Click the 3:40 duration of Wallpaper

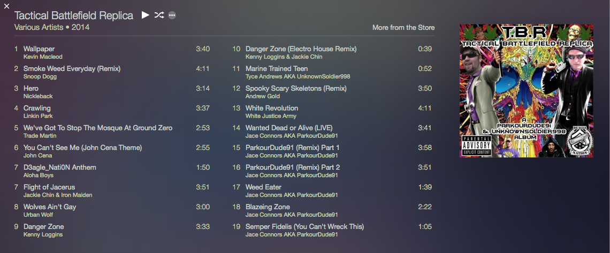[203, 49]
